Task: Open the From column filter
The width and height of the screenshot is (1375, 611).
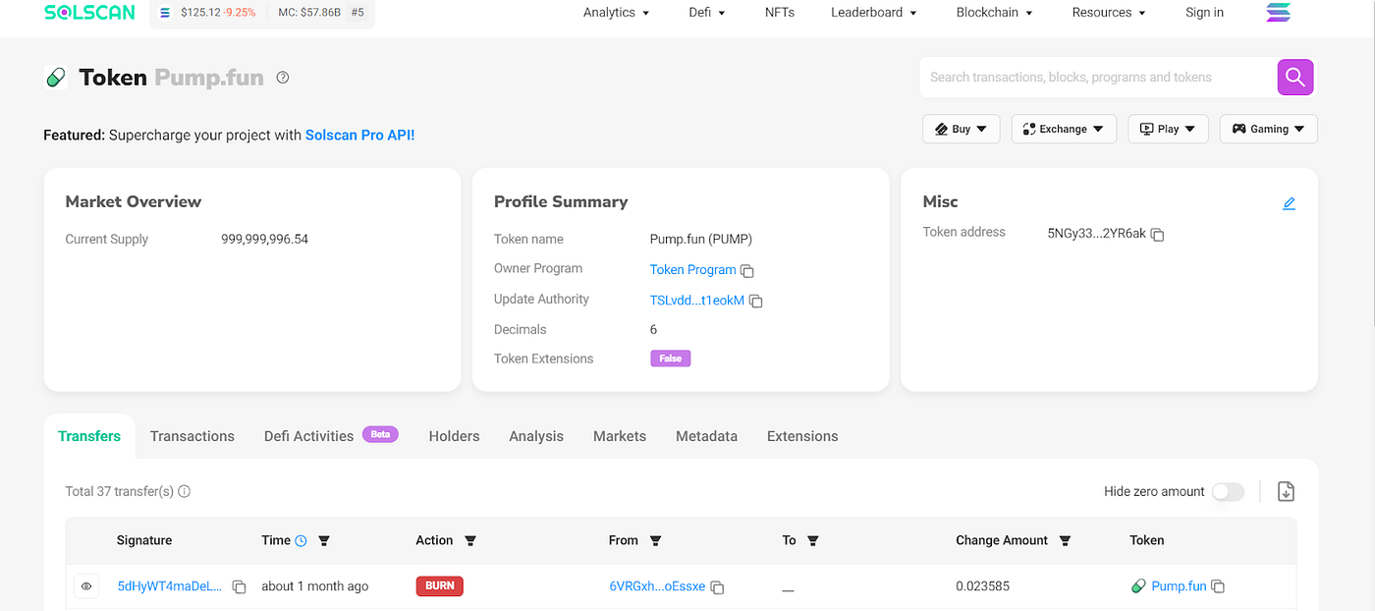Action: 655,541
